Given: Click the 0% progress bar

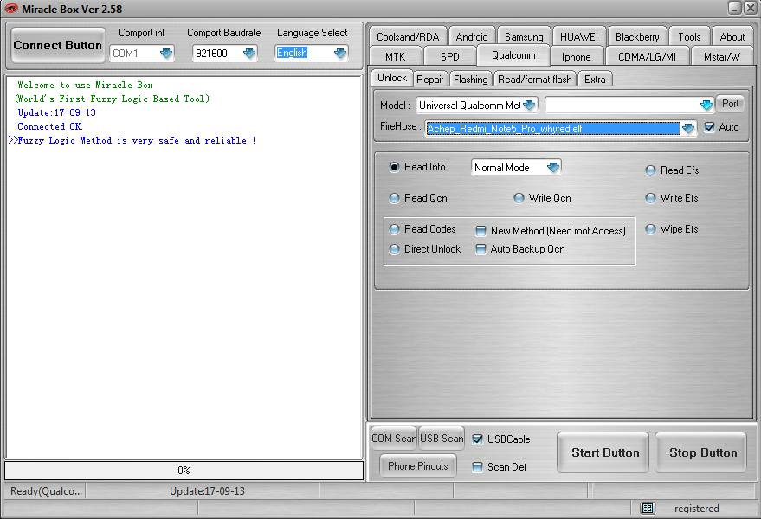Looking at the screenshot, I should [184, 470].
